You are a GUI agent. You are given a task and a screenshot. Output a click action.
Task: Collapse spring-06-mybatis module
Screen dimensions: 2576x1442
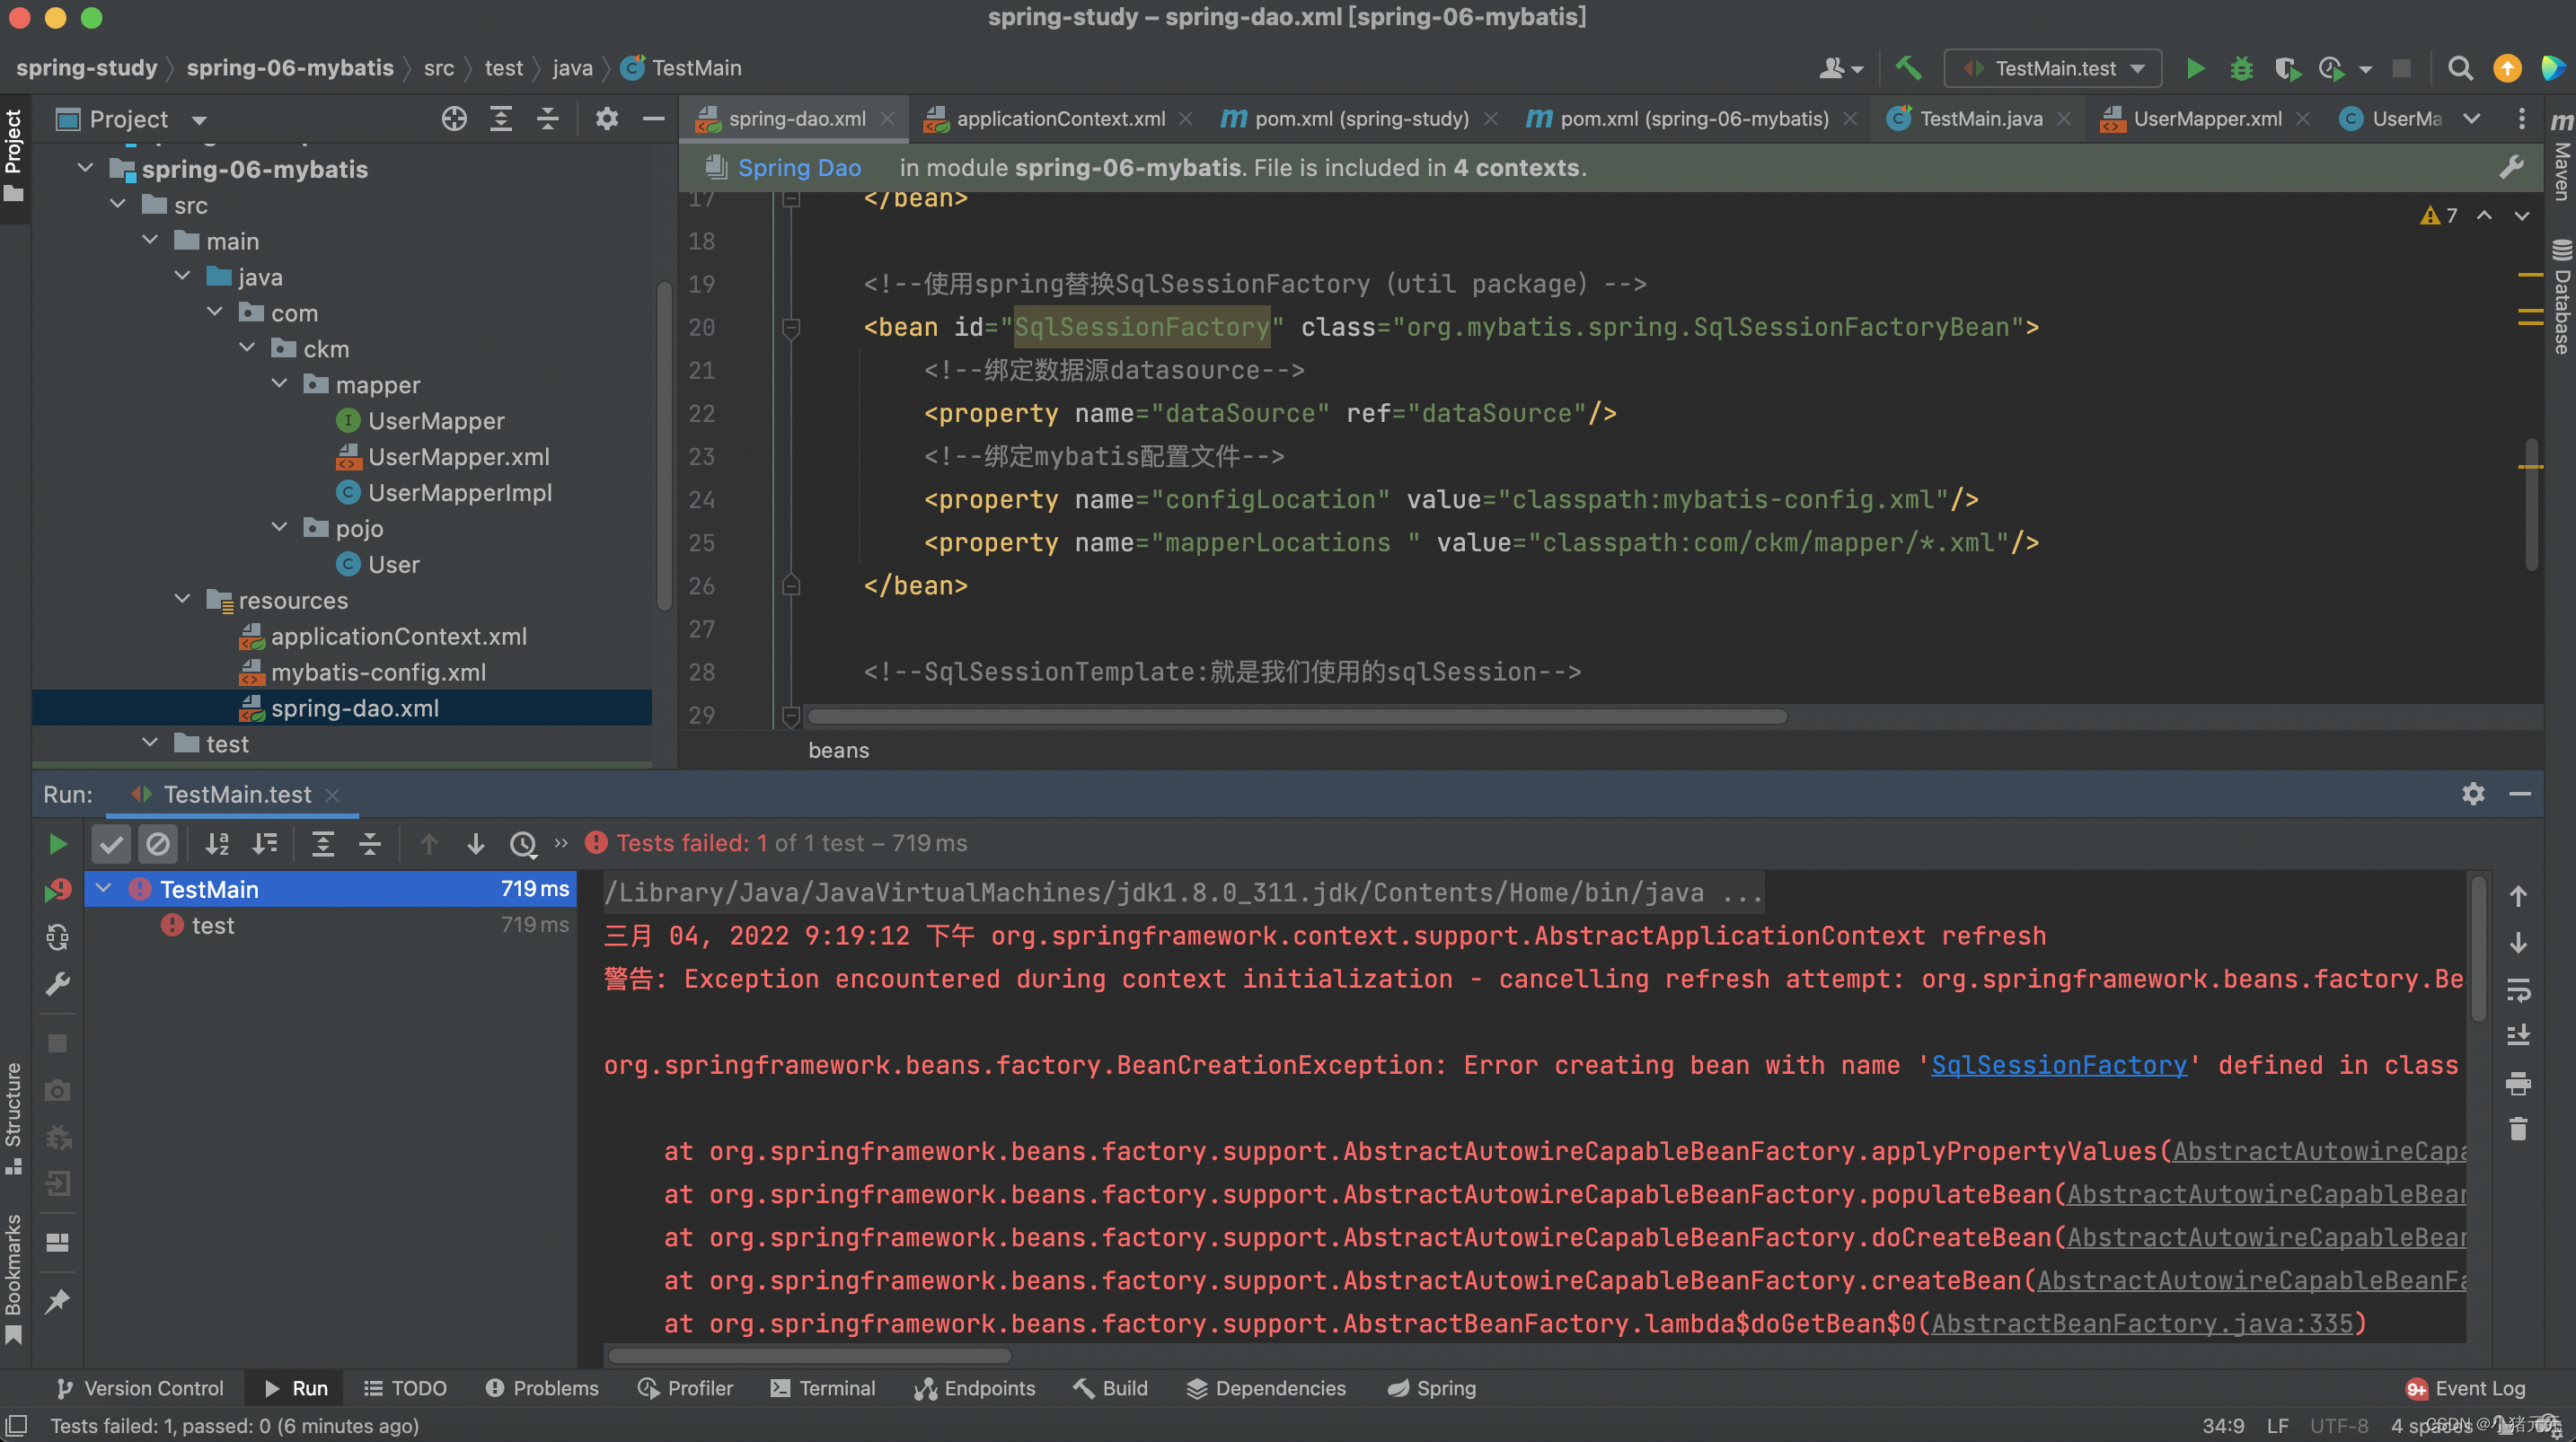86,168
